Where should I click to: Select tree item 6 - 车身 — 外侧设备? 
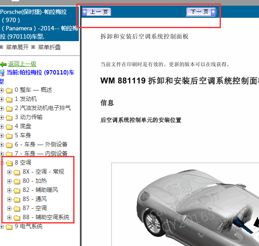(41, 144)
